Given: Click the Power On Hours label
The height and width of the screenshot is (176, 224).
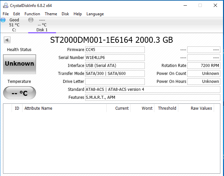Looking at the screenshot, I should coord(171,82).
